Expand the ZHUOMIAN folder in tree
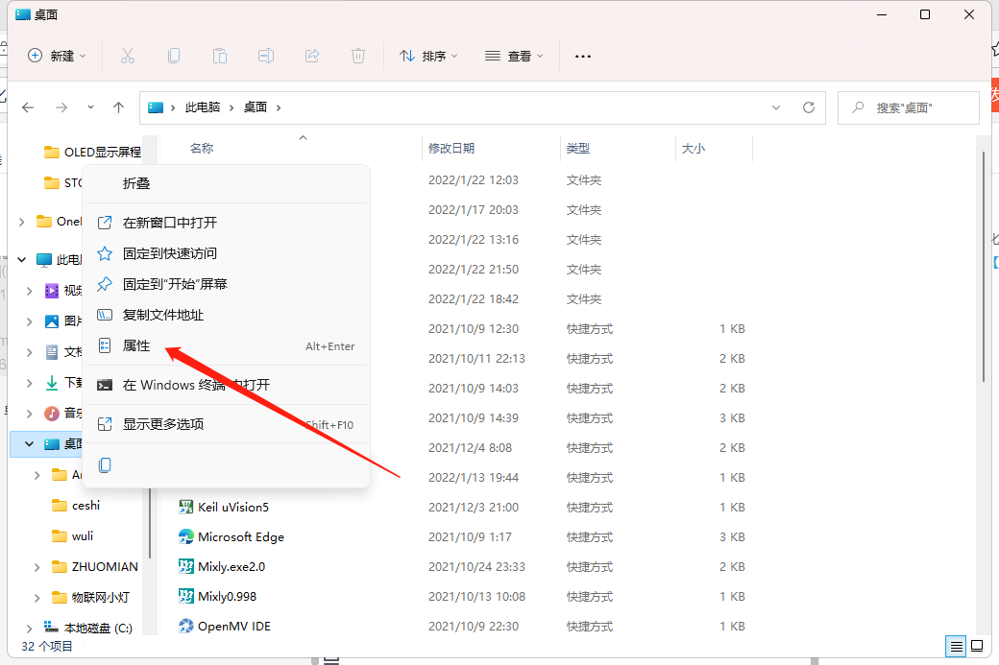This screenshot has height=665, width=999. 37,567
